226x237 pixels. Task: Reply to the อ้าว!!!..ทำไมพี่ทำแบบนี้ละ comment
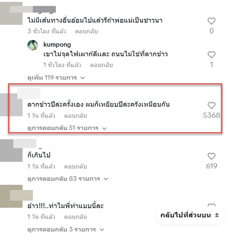pyautogui.click(x=75, y=217)
